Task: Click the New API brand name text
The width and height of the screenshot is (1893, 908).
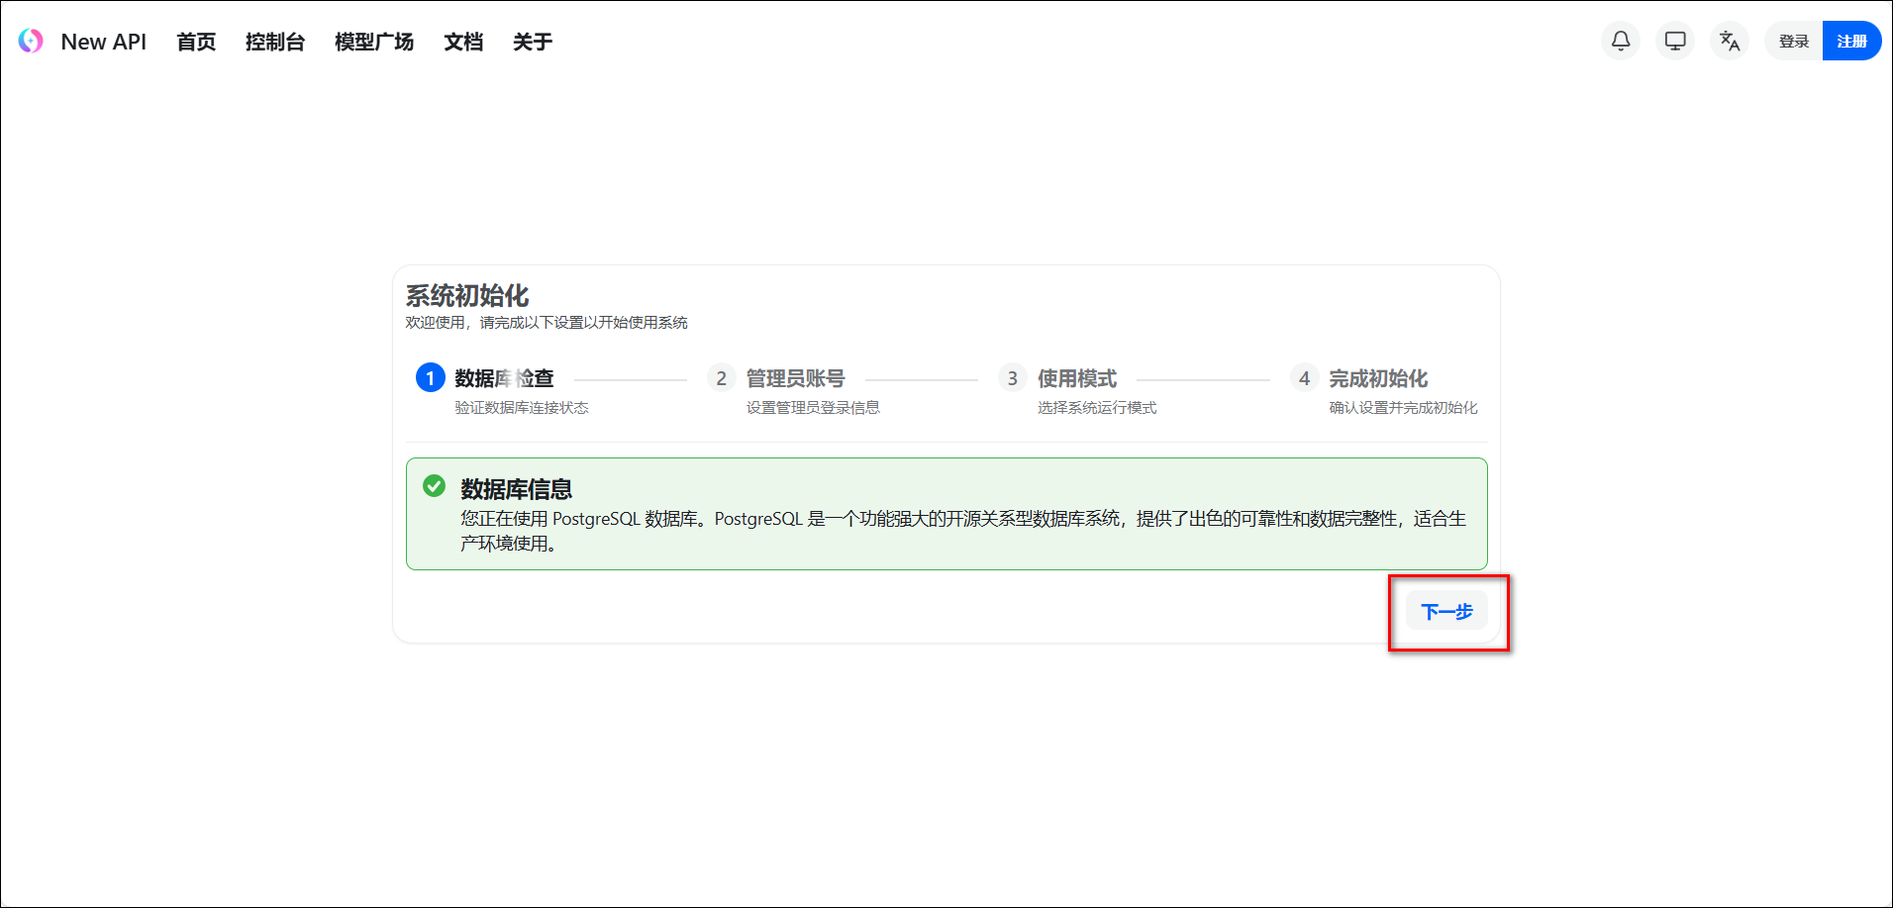Action: 103,42
